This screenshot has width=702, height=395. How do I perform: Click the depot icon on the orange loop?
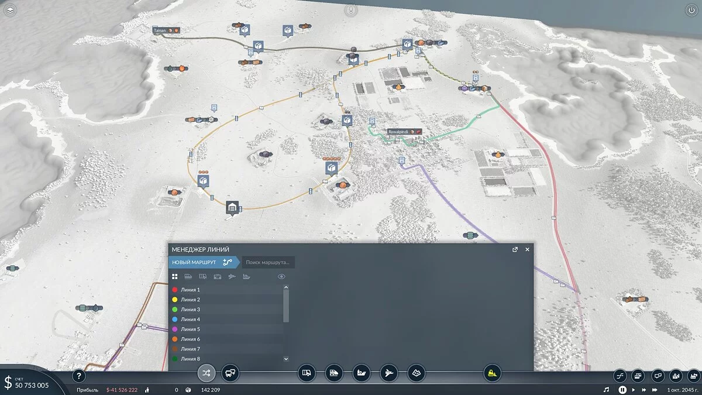(x=233, y=207)
